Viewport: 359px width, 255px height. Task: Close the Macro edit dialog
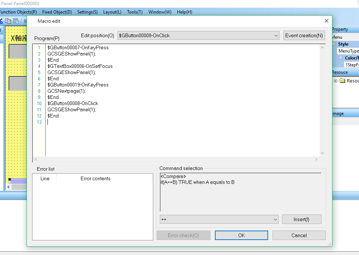click(327, 21)
